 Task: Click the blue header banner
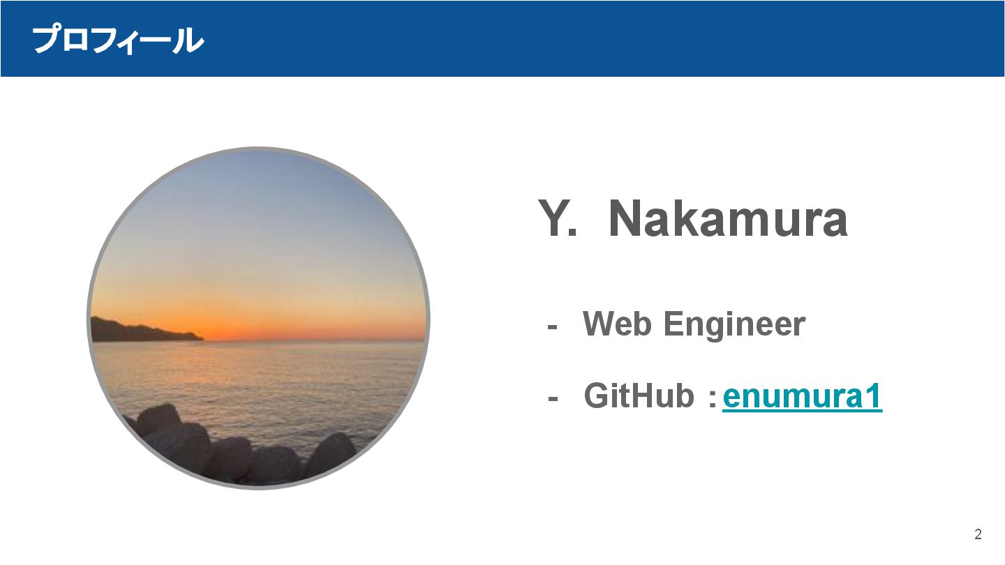point(558,39)
